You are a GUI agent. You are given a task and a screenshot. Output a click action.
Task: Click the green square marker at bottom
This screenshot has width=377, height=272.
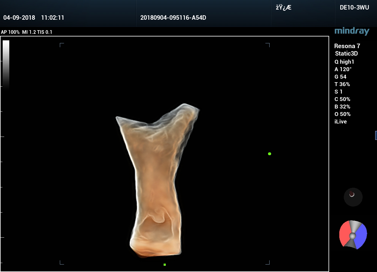pos(165,265)
